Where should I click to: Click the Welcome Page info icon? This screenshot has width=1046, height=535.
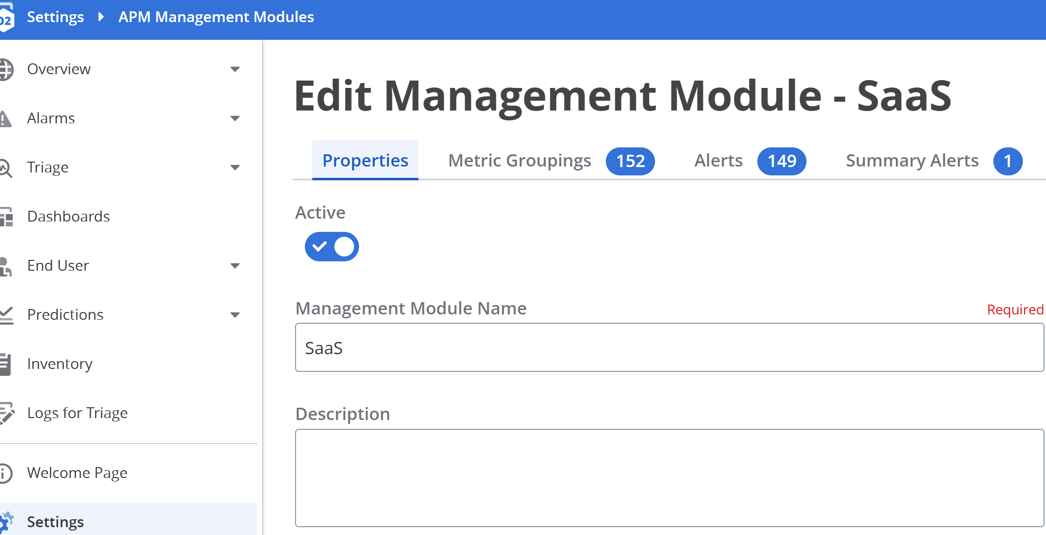(x=5, y=473)
